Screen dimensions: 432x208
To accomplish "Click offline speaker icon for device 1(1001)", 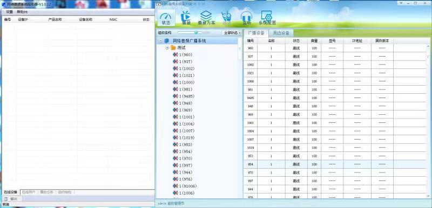I will click(175, 117).
